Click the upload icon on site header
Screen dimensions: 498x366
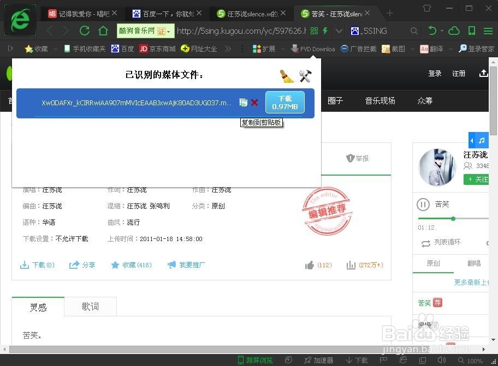click(483, 73)
